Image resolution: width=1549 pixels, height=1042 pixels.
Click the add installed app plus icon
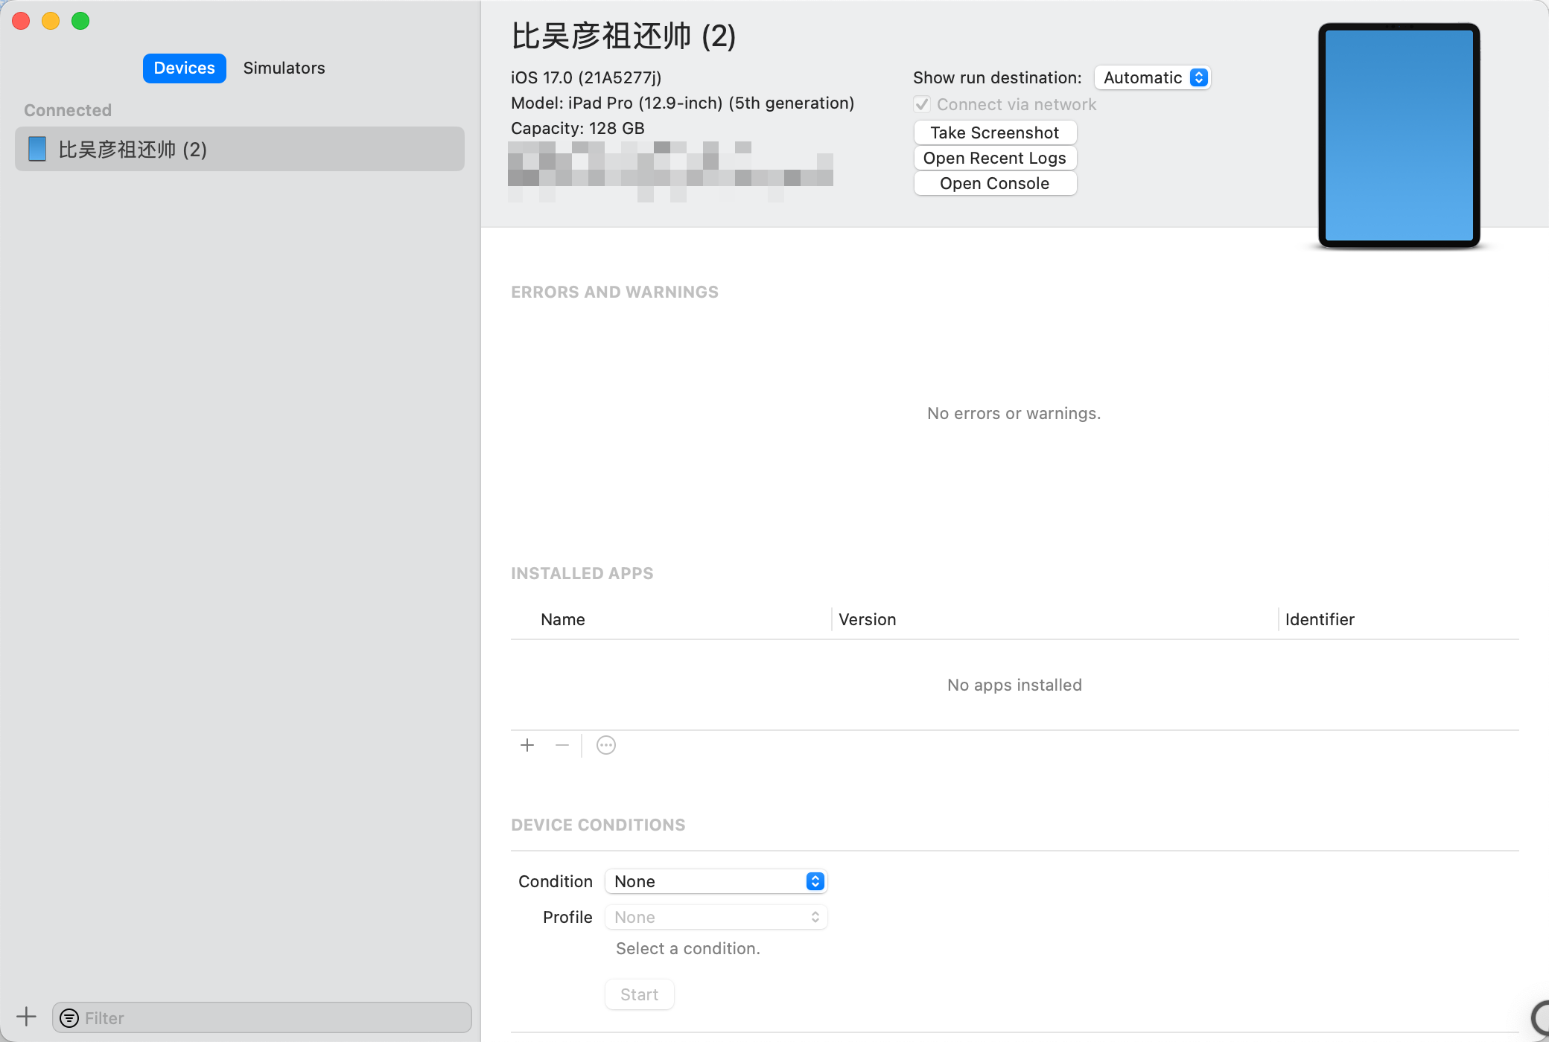[x=527, y=745]
